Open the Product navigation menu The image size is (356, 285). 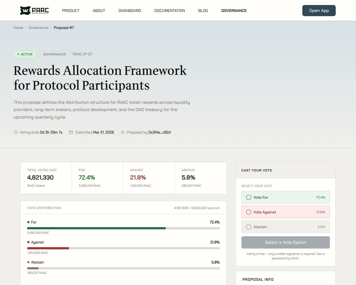coord(71,11)
